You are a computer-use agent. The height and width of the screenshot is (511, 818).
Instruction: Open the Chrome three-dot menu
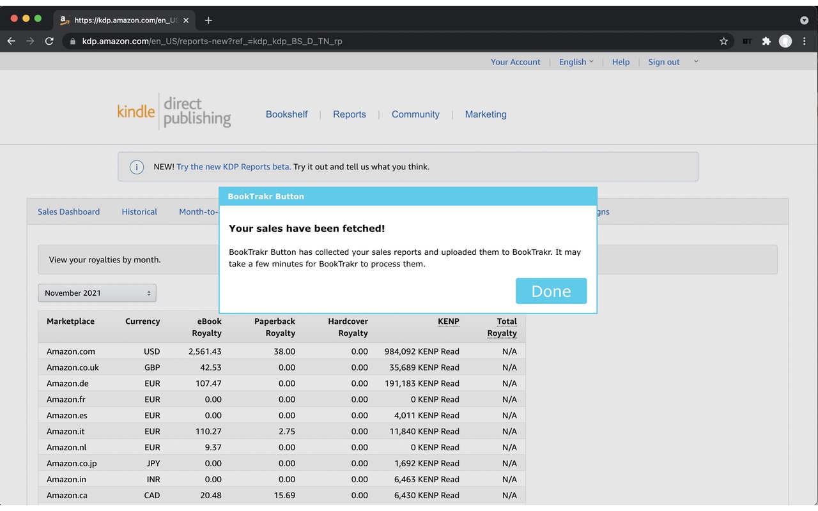(x=804, y=41)
